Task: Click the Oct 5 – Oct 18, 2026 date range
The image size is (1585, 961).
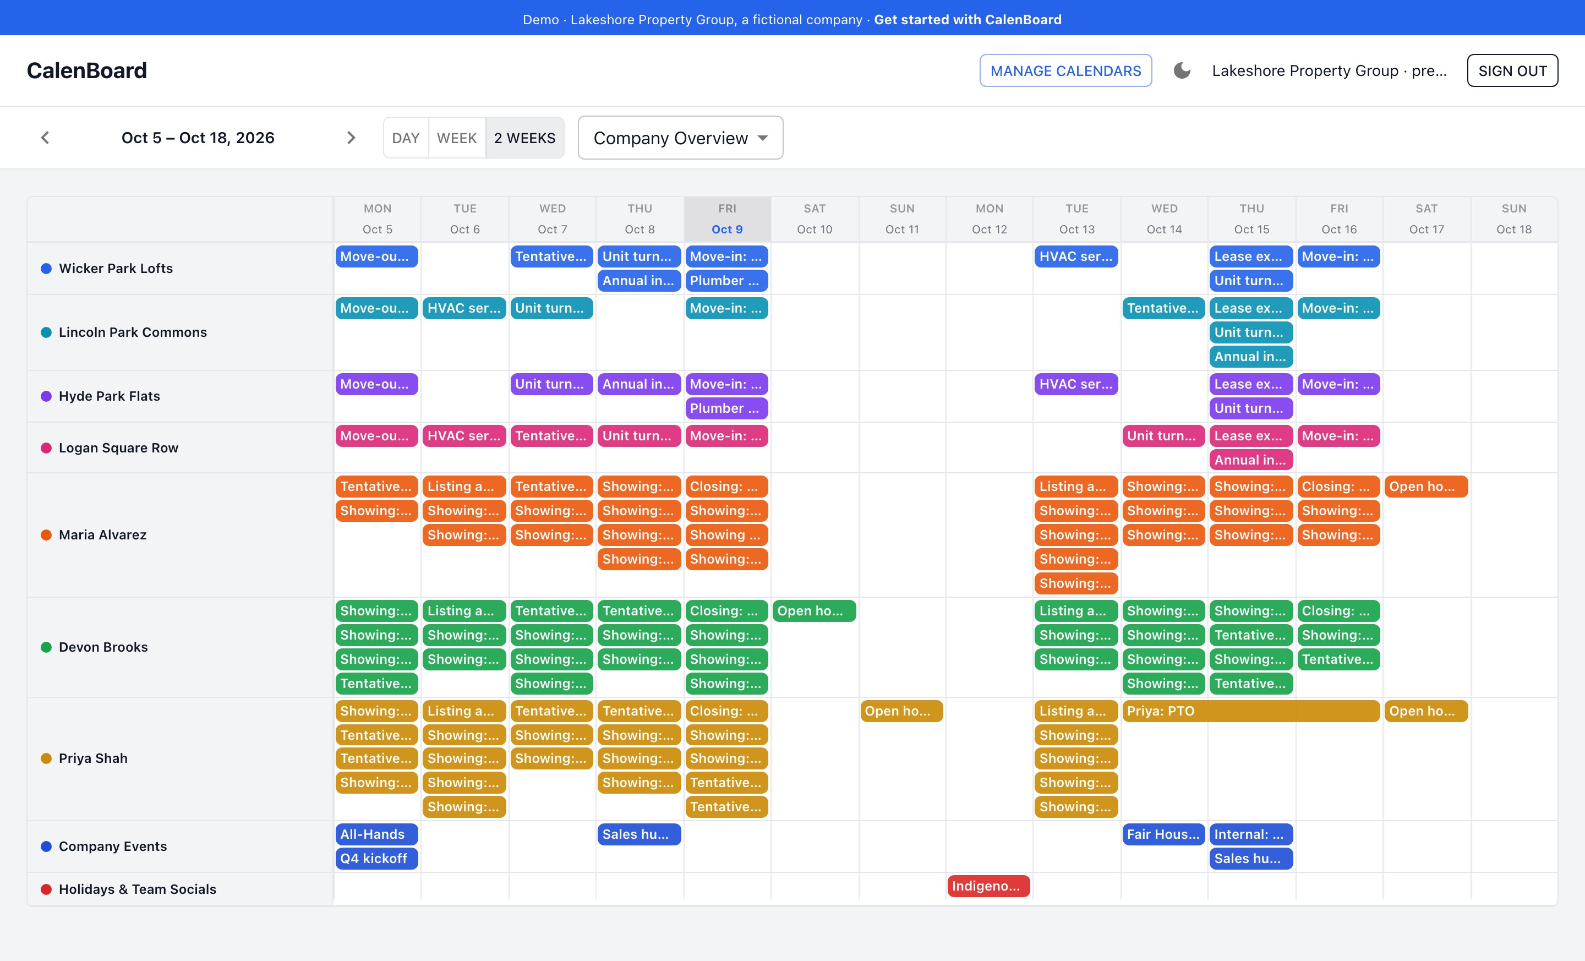Action: click(198, 138)
